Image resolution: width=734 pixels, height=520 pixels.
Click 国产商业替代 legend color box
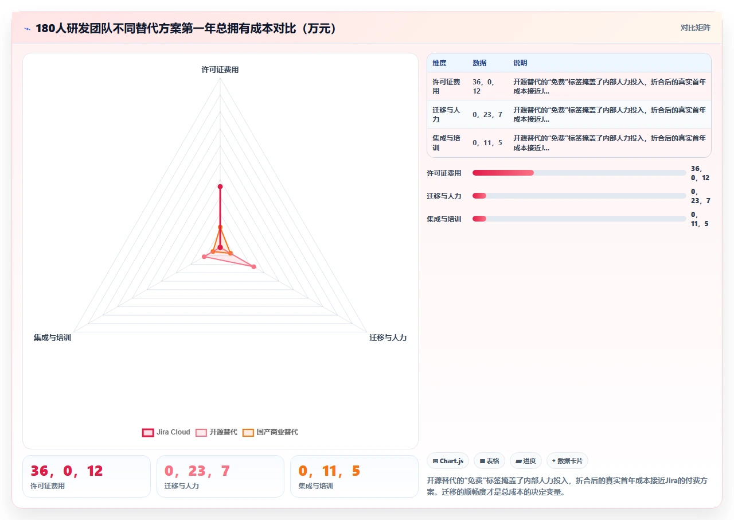248,432
